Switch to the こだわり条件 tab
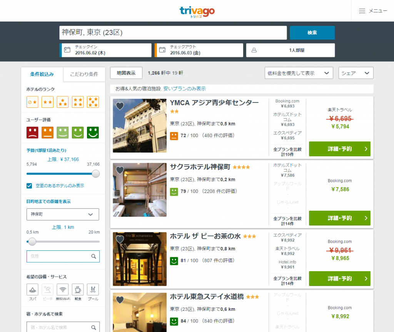The image size is (394, 332). [84, 74]
